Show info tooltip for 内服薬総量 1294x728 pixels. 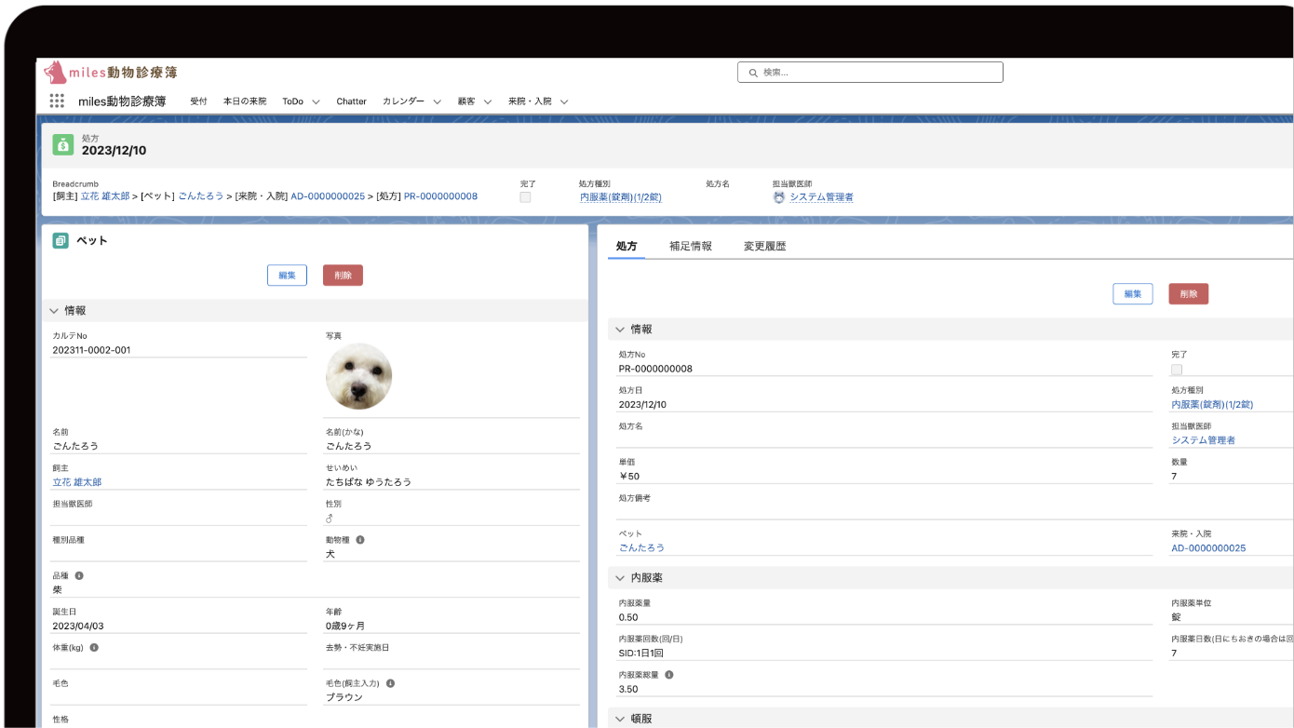668,675
